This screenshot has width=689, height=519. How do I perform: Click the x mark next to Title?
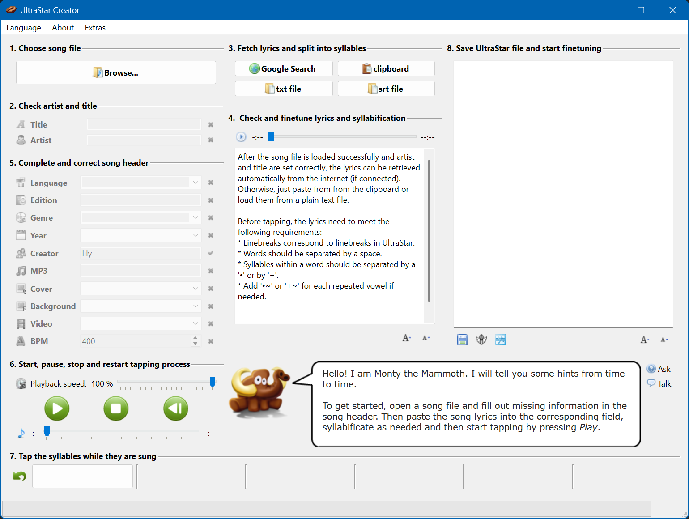coord(211,125)
